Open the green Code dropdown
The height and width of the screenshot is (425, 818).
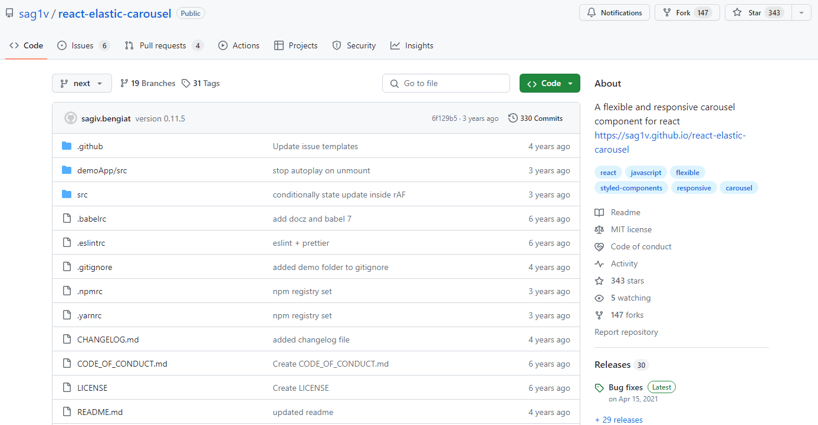coord(550,83)
